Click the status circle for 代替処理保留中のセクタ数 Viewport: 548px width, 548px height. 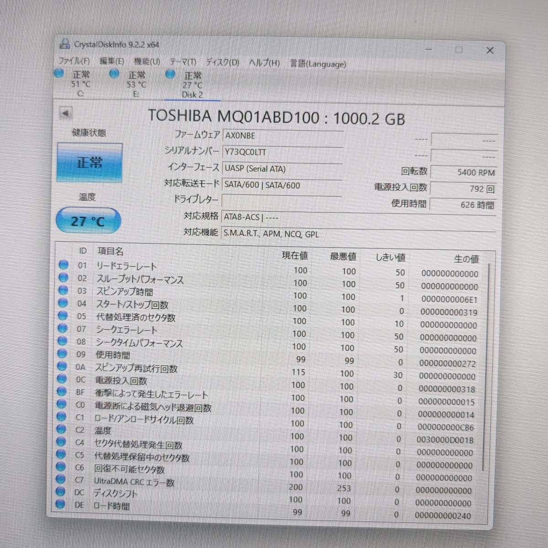pyautogui.click(x=60, y=454)
